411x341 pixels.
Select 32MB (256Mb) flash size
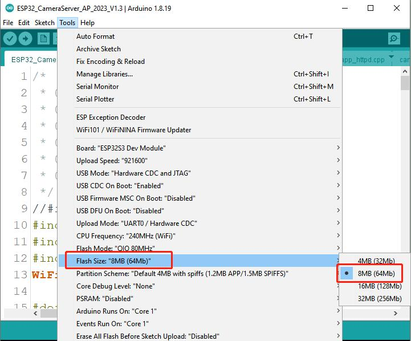coord(375,299)
